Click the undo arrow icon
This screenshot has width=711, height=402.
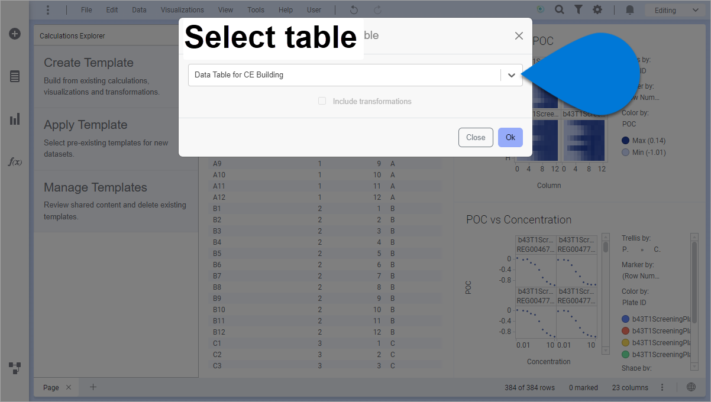[354, 10]
